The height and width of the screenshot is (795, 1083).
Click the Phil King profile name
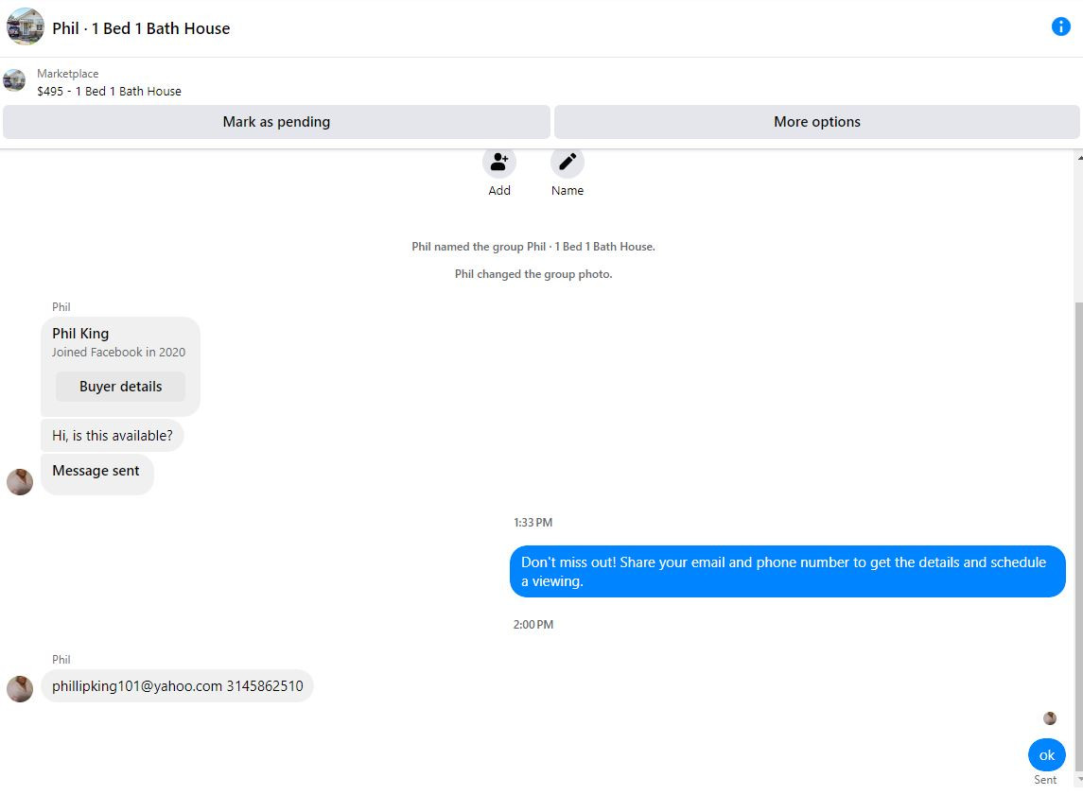coord(80,334)
